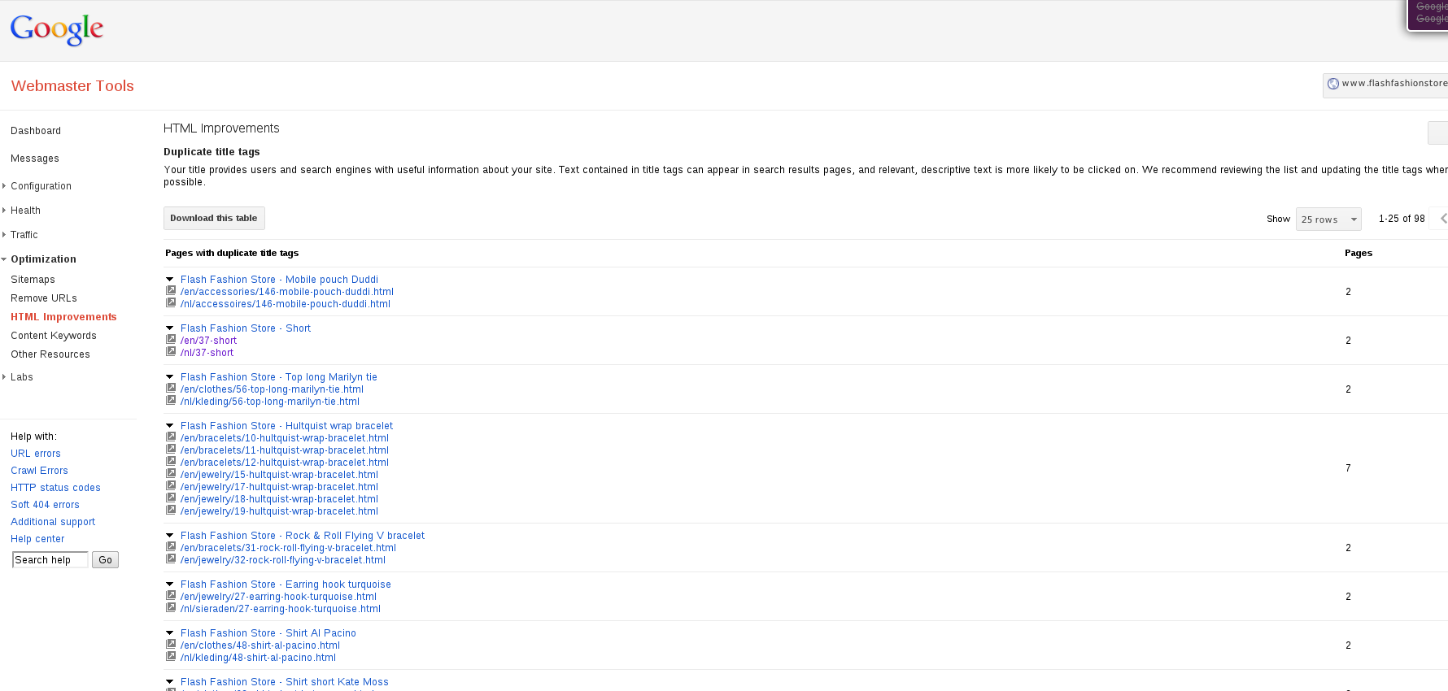
Task: Open the /en/jewelry/19-hultquist-wrap-bracelet.html link
Action: pyautogui.click(x=279, y=511)
